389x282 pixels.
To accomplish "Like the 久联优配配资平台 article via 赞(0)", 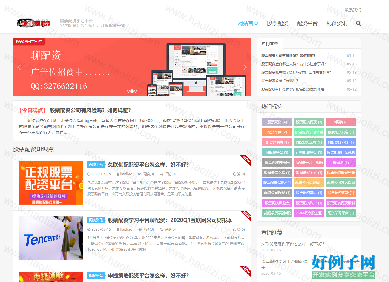I will pyautogui.click(x=239, y=174).
